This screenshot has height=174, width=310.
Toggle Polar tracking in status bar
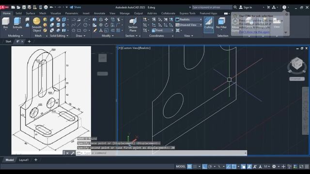[210, 167]
